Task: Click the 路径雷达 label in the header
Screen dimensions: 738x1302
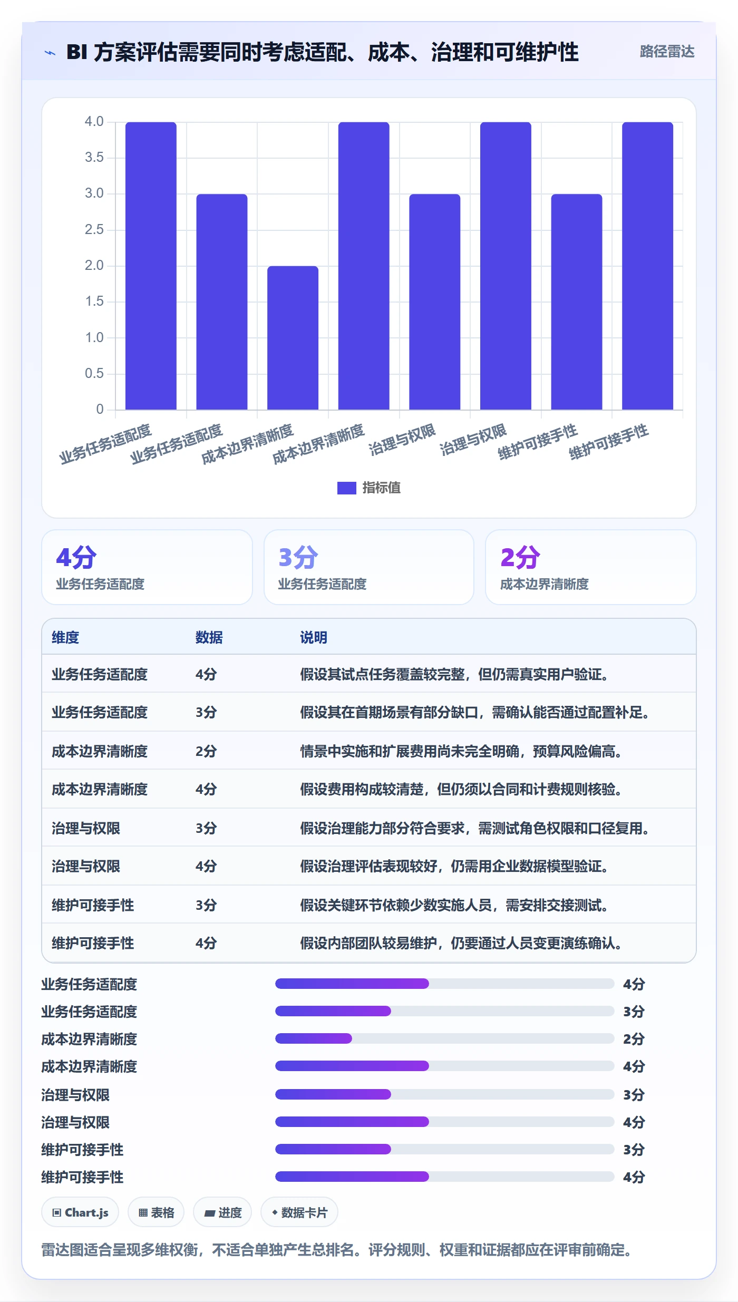Action: click(x=667, y=52)
